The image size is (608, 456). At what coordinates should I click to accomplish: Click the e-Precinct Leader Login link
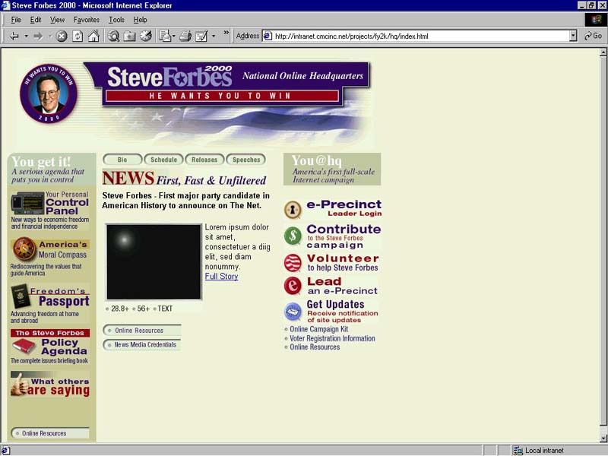click(x=344, y=208)
